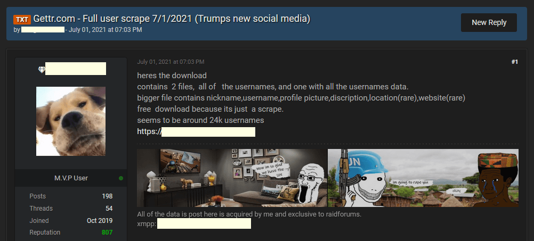Click the New Reply button
This screenshot has height=241, width=534.
[489, 23]
